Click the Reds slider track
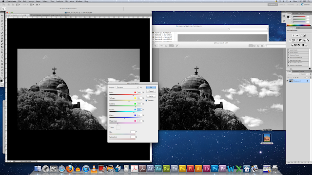This screenshot has height=175, width=312. coord(126,95)
